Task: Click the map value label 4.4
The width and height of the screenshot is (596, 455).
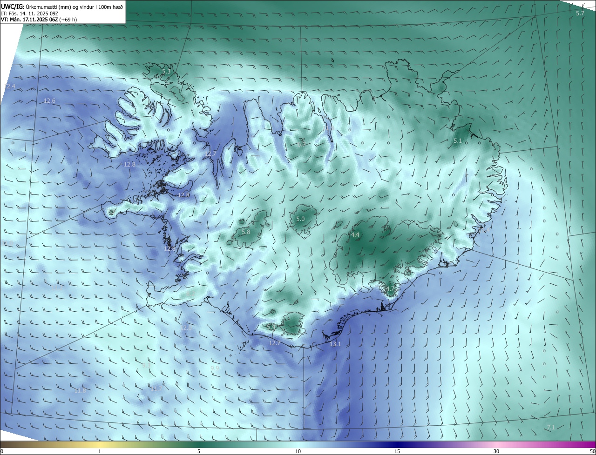Action: 355,235
